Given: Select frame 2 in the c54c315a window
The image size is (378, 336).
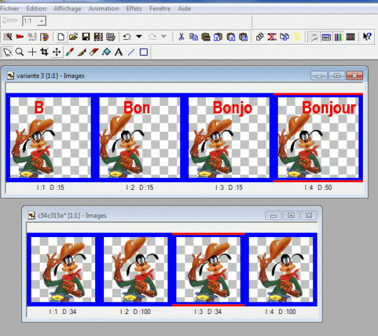Looking at the screenshot, I should pos(135,269).
